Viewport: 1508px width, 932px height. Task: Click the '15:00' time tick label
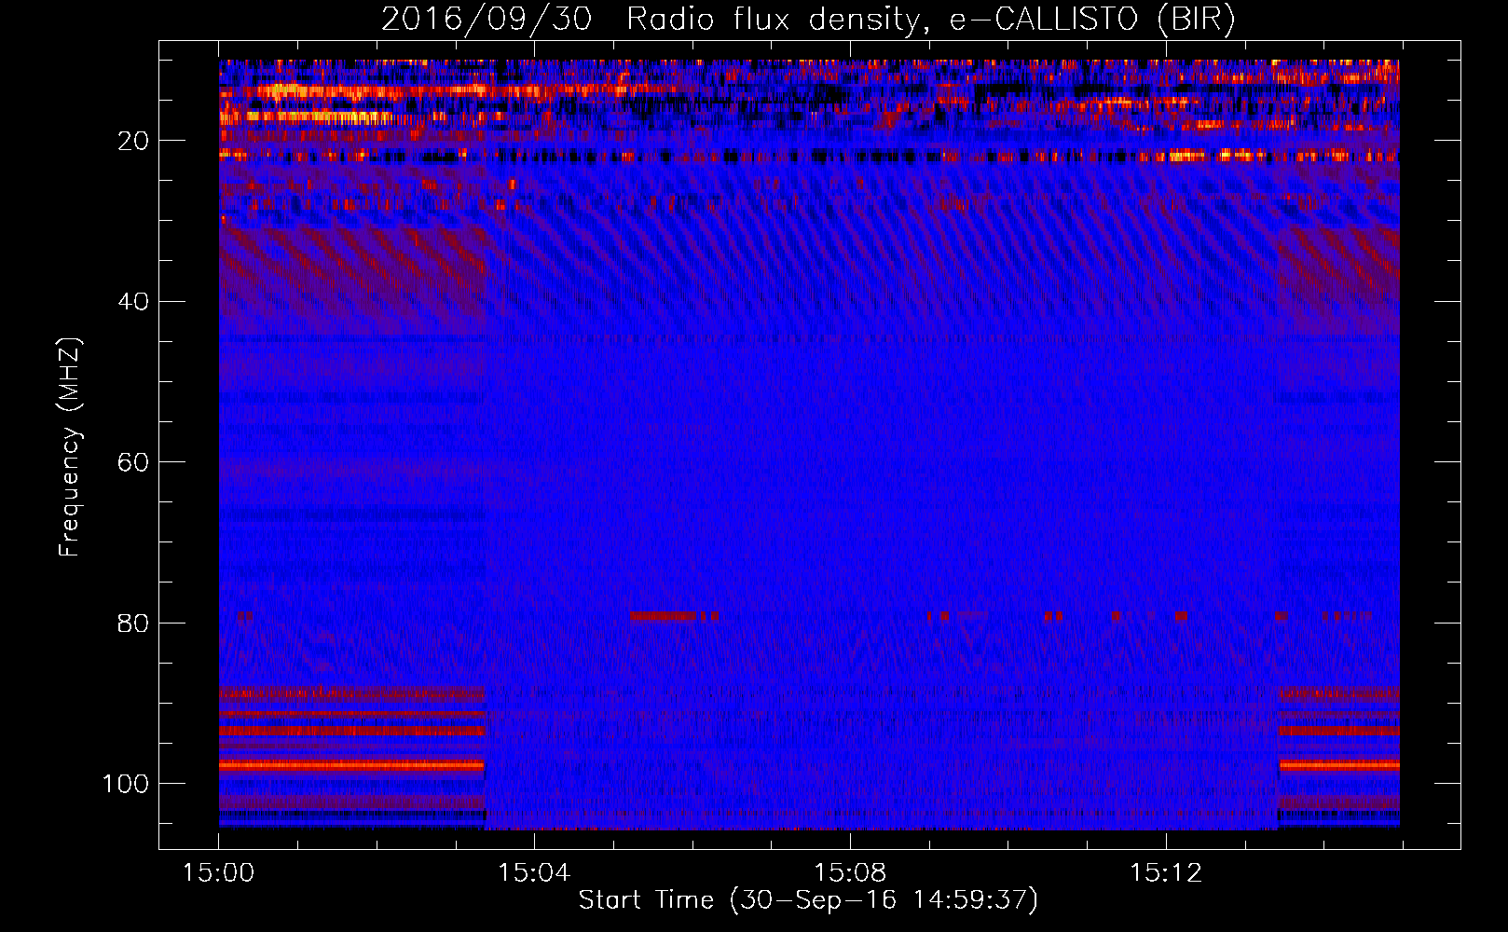(219, 873)
